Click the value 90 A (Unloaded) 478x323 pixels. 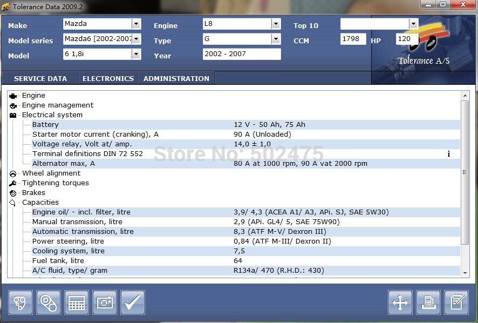[263, 134]
